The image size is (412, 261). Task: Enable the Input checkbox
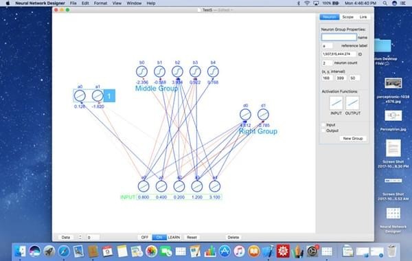323,125
